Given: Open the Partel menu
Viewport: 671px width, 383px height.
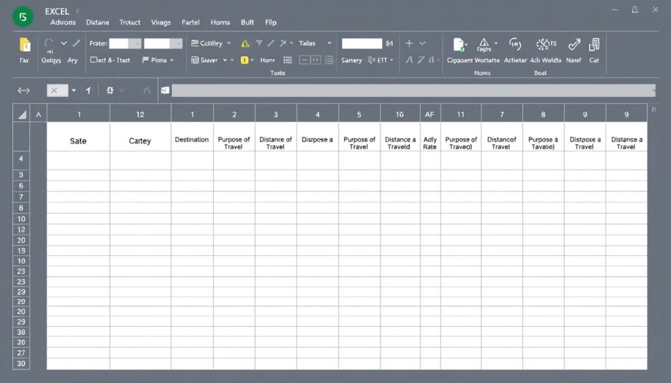Looking at the screenshot, I should (191, 22).
